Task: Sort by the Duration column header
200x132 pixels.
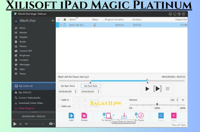Action: tap(137, 20)
